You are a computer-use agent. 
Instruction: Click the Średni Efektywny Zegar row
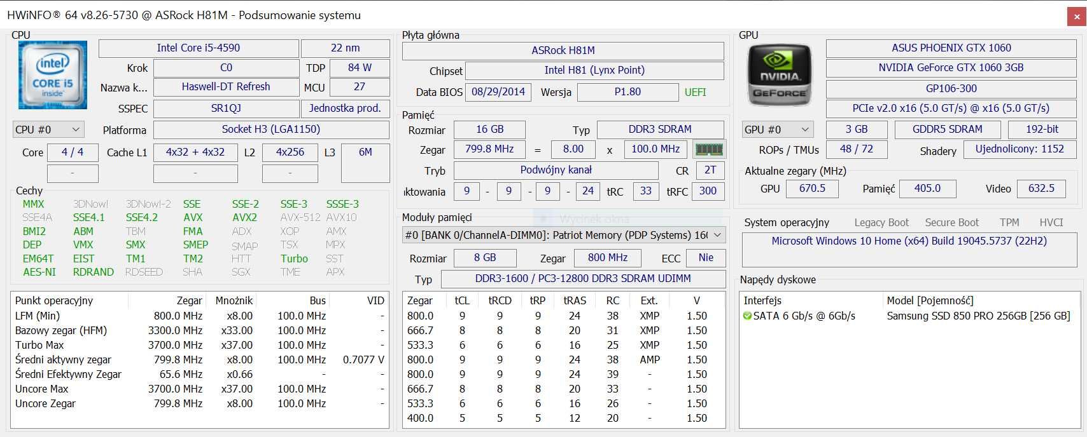point(199,374)
